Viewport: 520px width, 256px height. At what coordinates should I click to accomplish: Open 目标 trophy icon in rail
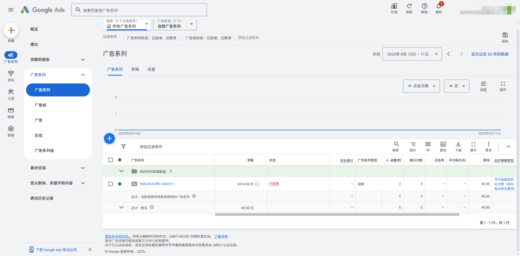(x=11, y=73)
